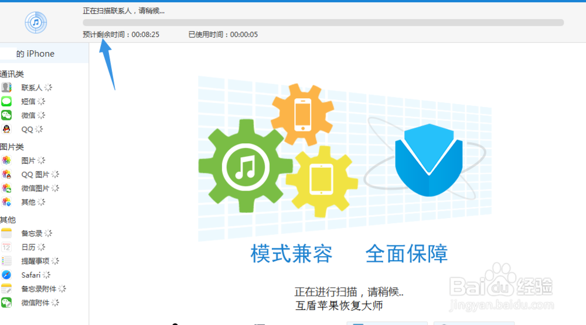
Task: Click the 微信 WeChat icon
Action: (6, 115)
